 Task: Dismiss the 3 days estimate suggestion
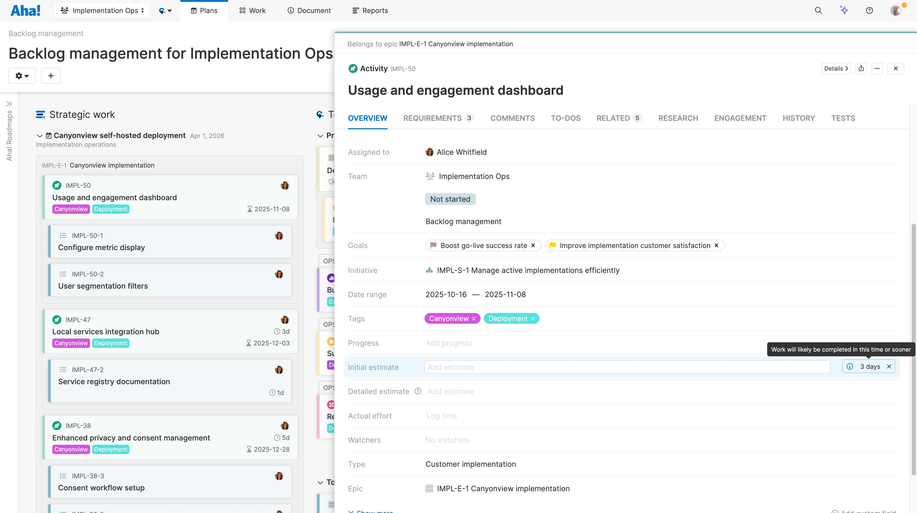(x=889, y=366)
